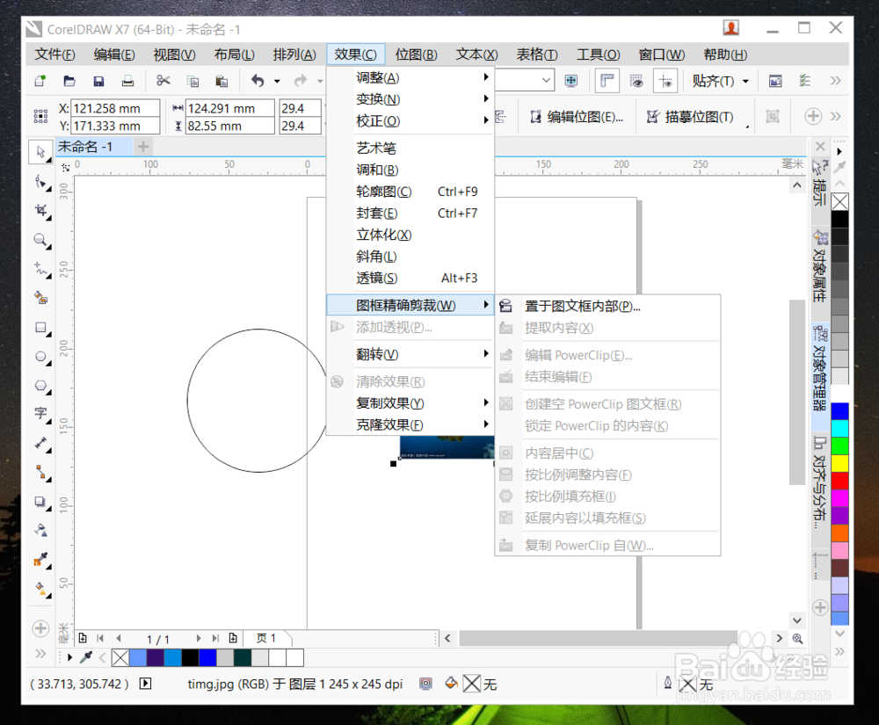Image resolution: width=879 pixels, height=725 pixels.
Task: Toggle grid visibility in the toolbar
Action: tap(636, 80)
